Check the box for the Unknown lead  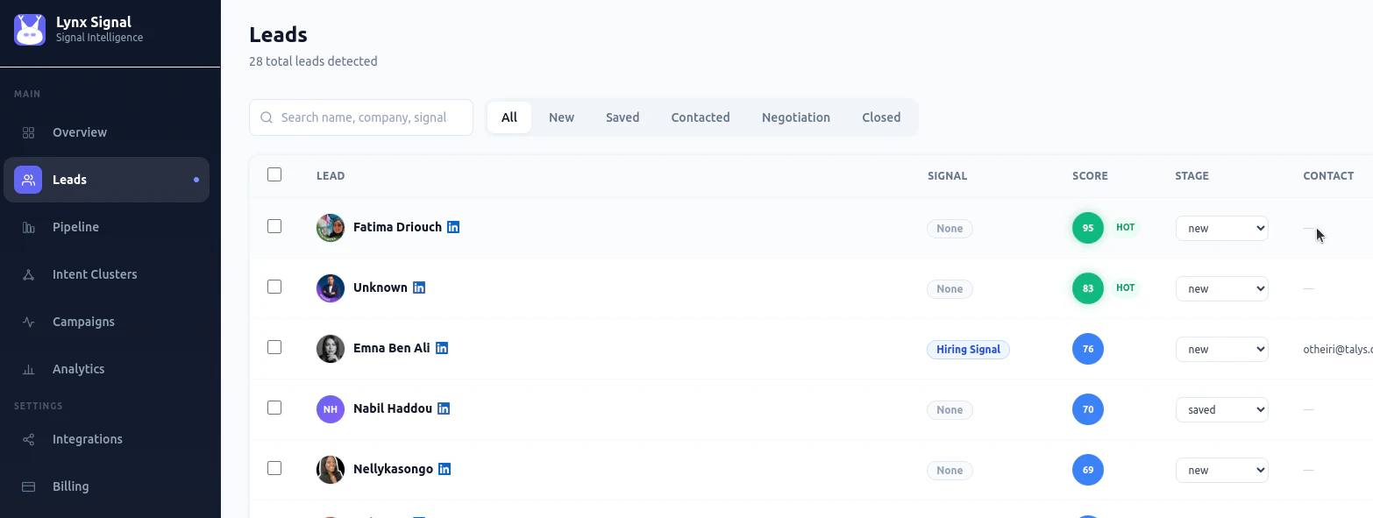(274, 287)
